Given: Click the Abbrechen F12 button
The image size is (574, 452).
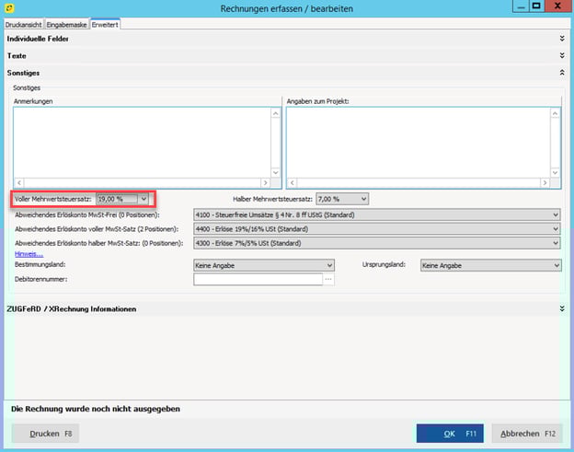Looking at the screenshot, I should pos(526,434).
